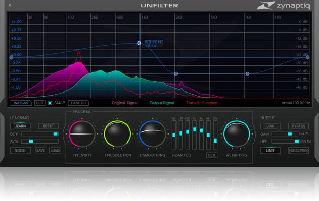Image resolution: width=319 pixels, height=201 pixels.
Task: Clear the 7-band EQ with CLR
Action: click(x=212, y=155)
